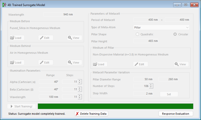Click Edit pencil button in Medium Before
The height and width of the screenshot is (120, 201).
(46, 38)
